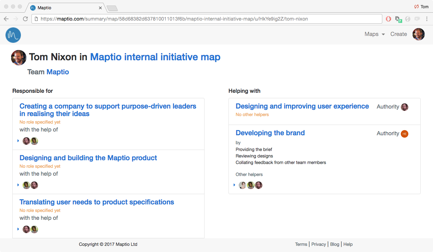The height and width of the screenshot is (252, 433).
Task: Click Create in the top navigation
Action: (x=398, y=34)
